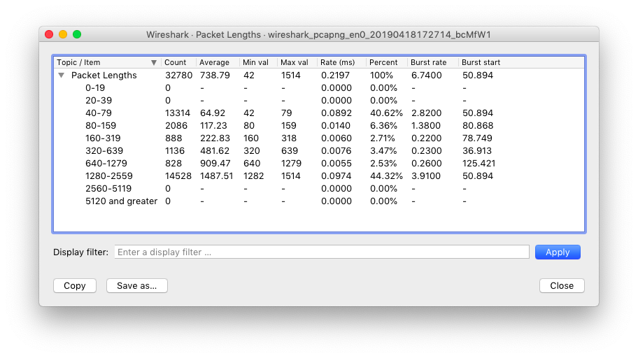
Task: Click the Topic / Item column header
Action: (108, 62)
